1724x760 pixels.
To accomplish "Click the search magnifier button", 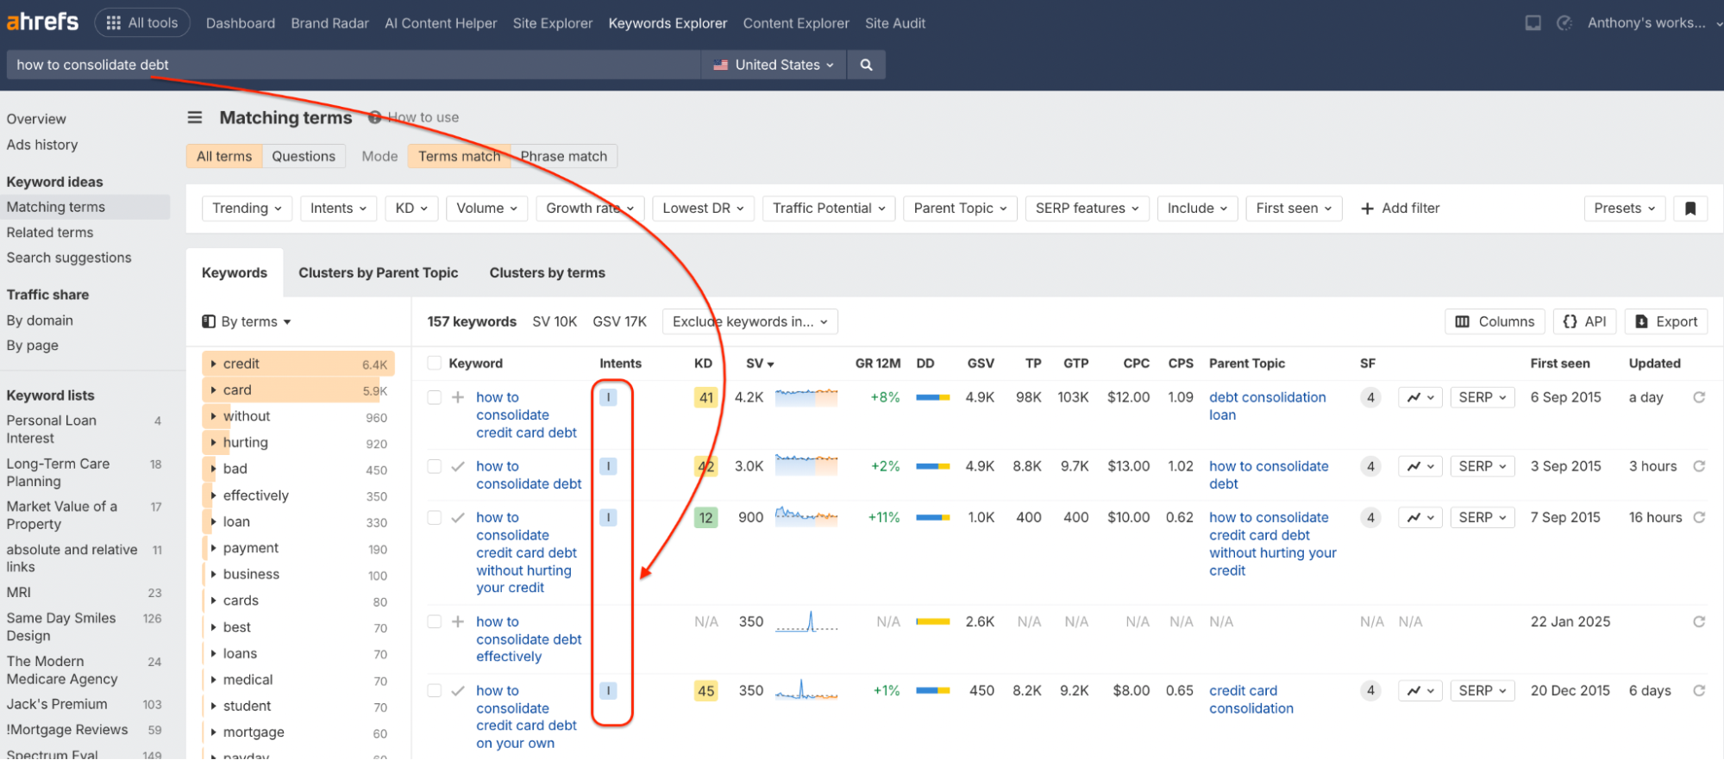I will (867, 65).
